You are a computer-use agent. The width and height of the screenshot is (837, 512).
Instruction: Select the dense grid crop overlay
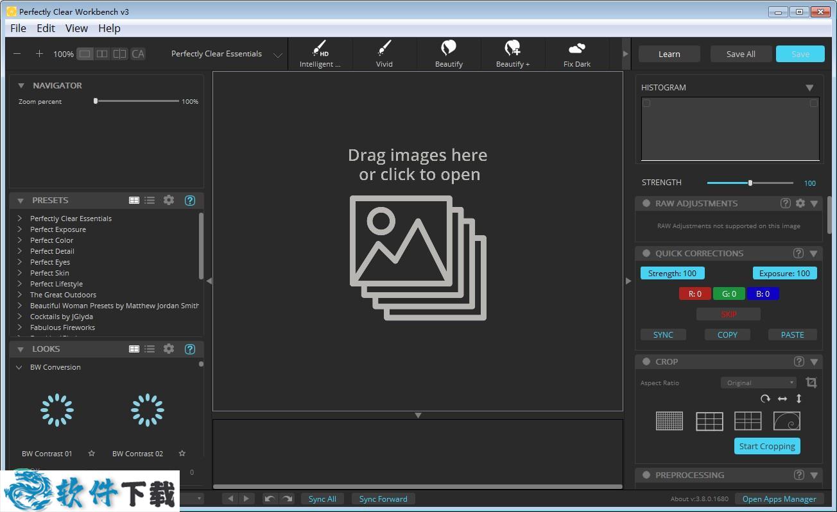(x=669, y=421)
